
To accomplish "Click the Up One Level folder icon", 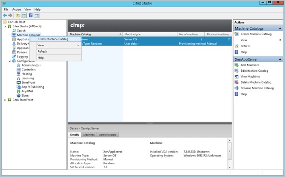I will [17, 15].
